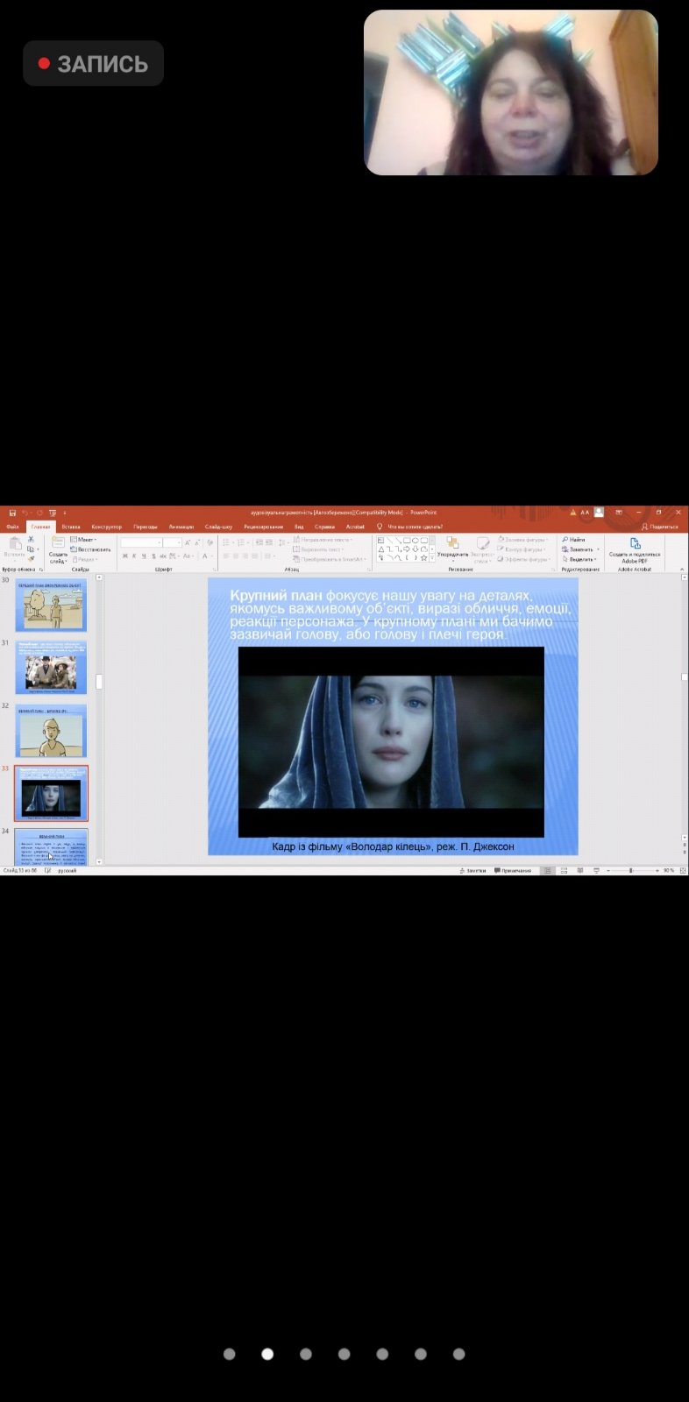Image resolution: width=689 pixels, height=1402 pixels.
Task: Click the Упорядочить (Arrange) icon
Action: (452, 545)
